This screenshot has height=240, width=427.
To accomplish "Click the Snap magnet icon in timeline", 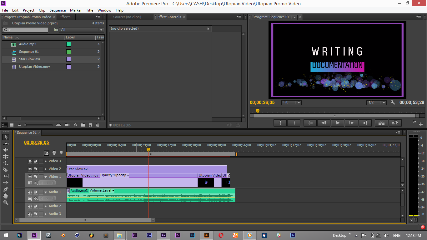I will 47,153.
